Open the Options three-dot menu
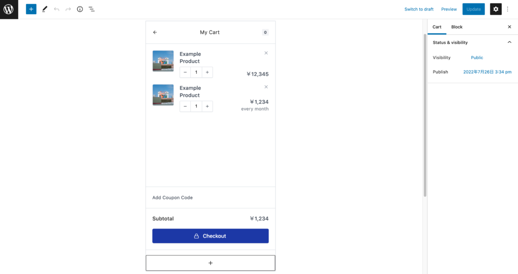The width and height of the screenshot is (518, 274). click(x=508, y=9)
